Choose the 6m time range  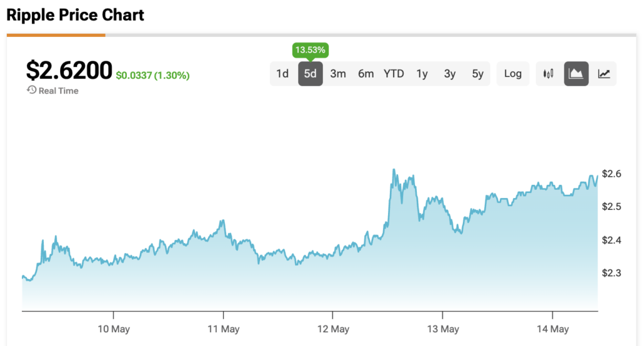366,74
